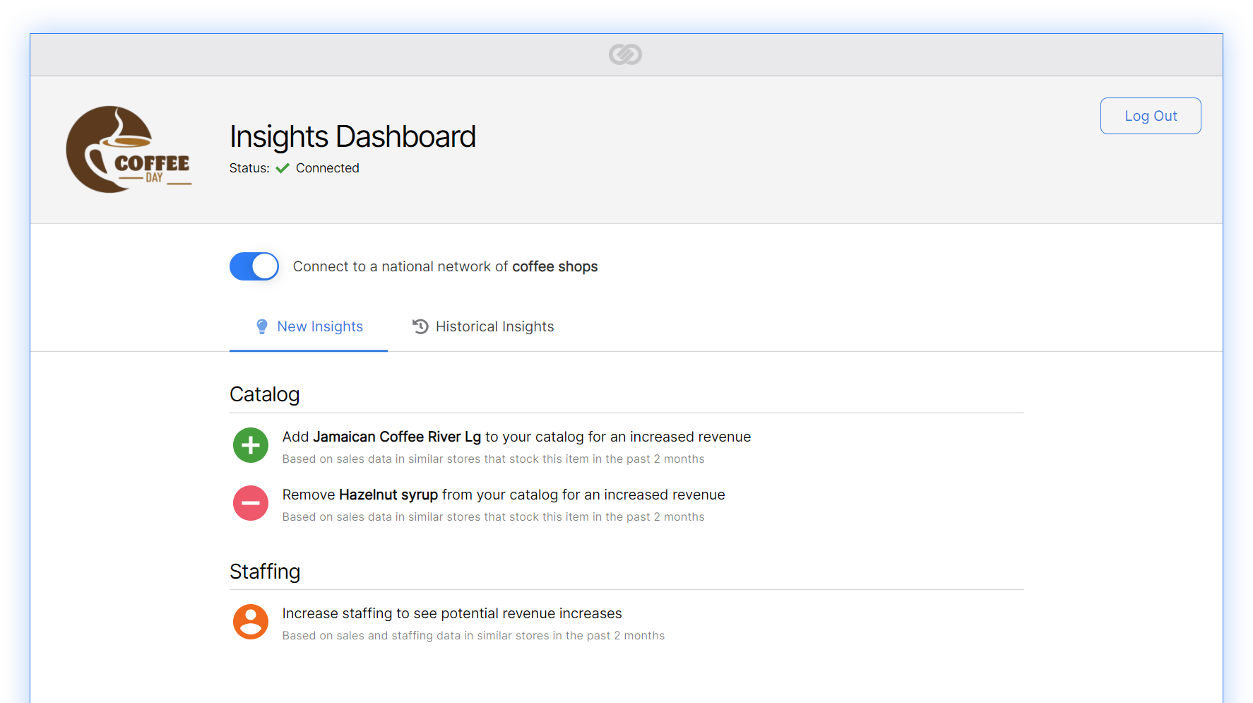Click the chain link icon in top bar

625,54
